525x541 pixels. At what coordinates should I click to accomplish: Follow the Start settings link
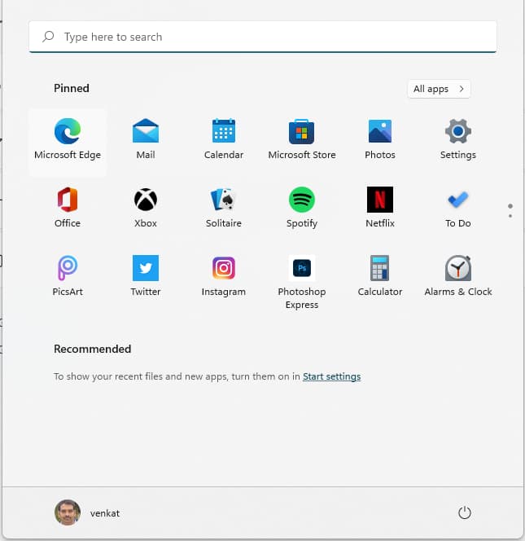point(331,376)
